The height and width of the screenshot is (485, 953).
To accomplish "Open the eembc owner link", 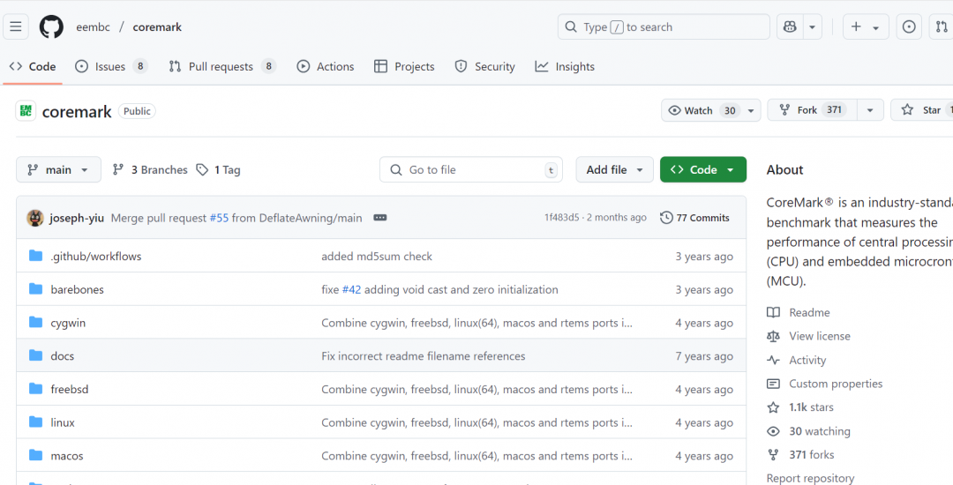I will tap(93, 26).
